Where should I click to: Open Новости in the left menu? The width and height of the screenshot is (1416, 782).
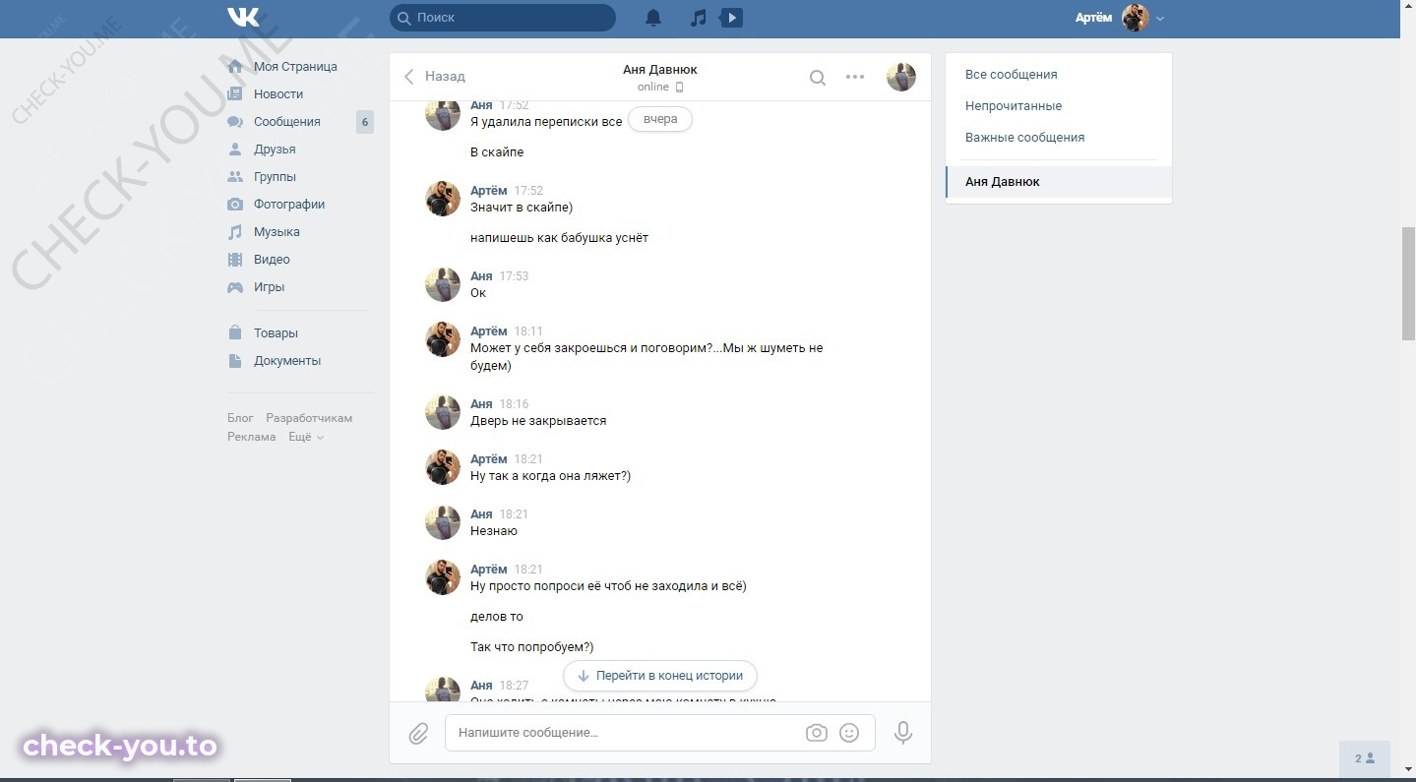click(x=278, y=94)
